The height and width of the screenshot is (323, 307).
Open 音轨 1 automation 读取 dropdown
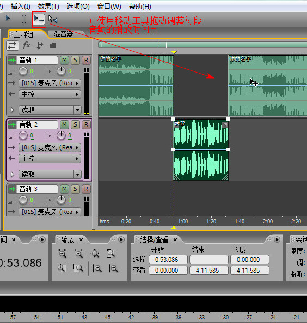[x=77, y=110]
